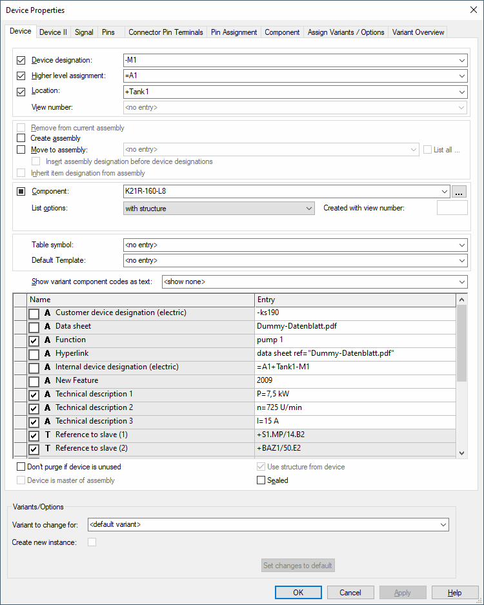The width and height of the screenshot is (484, 605).
Task: Click the attribute icon beside Technical description 3
Action: point(48,422)
